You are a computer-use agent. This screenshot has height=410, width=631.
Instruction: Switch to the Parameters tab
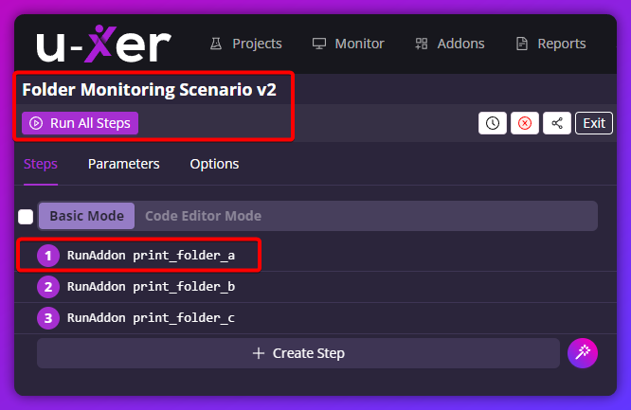[x=123, y=164]
